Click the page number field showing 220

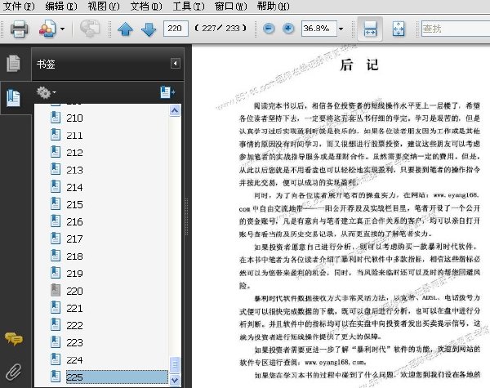(176, 29)
